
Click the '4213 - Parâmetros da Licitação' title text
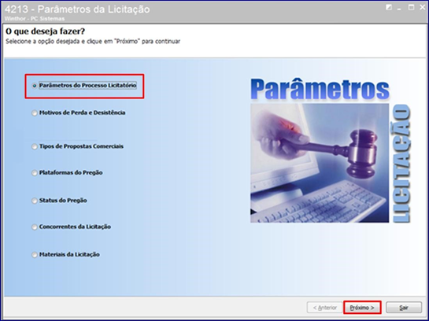pos(77,9)
